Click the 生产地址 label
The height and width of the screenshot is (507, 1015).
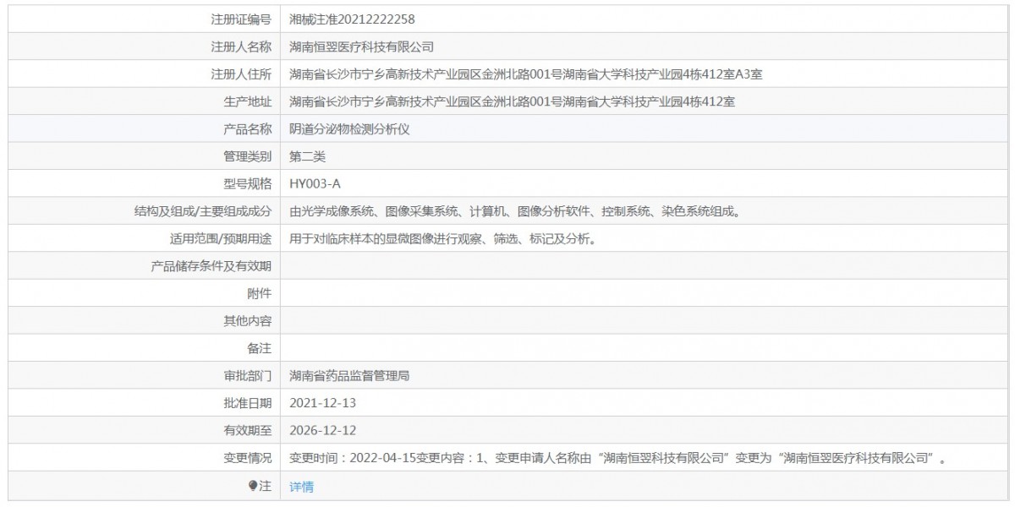tap(247, 101)
